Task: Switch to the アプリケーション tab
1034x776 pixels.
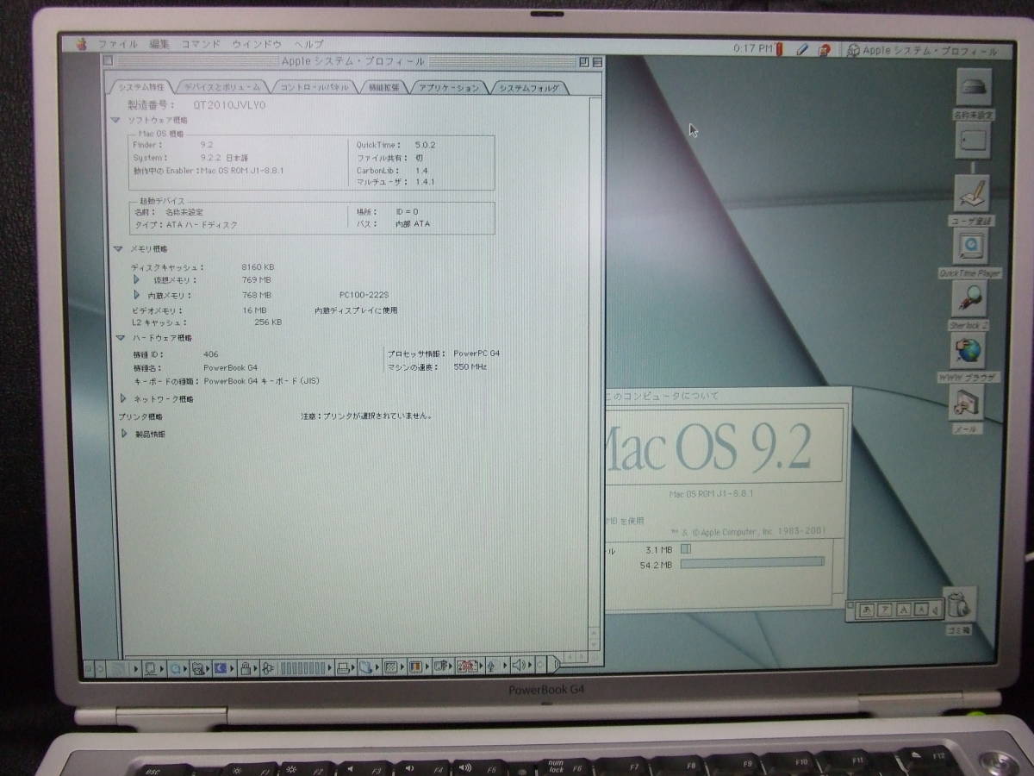Action: coord(448,87)
